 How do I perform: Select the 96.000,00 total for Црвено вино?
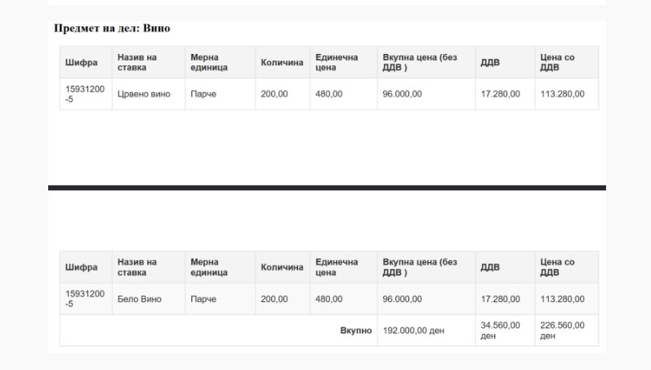(x=402, y=94)
